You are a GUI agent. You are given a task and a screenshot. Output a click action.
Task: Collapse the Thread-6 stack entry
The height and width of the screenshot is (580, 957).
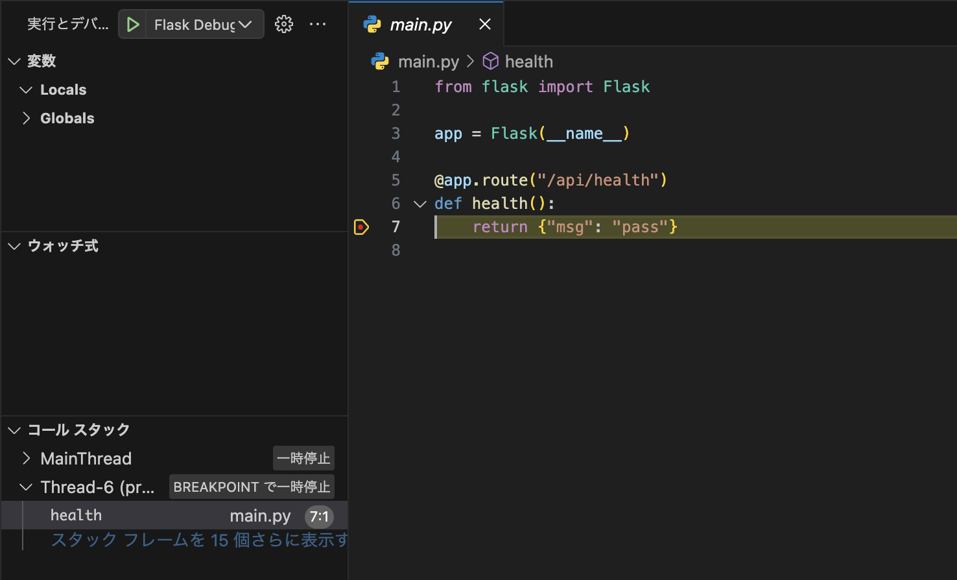pos(26,487)
